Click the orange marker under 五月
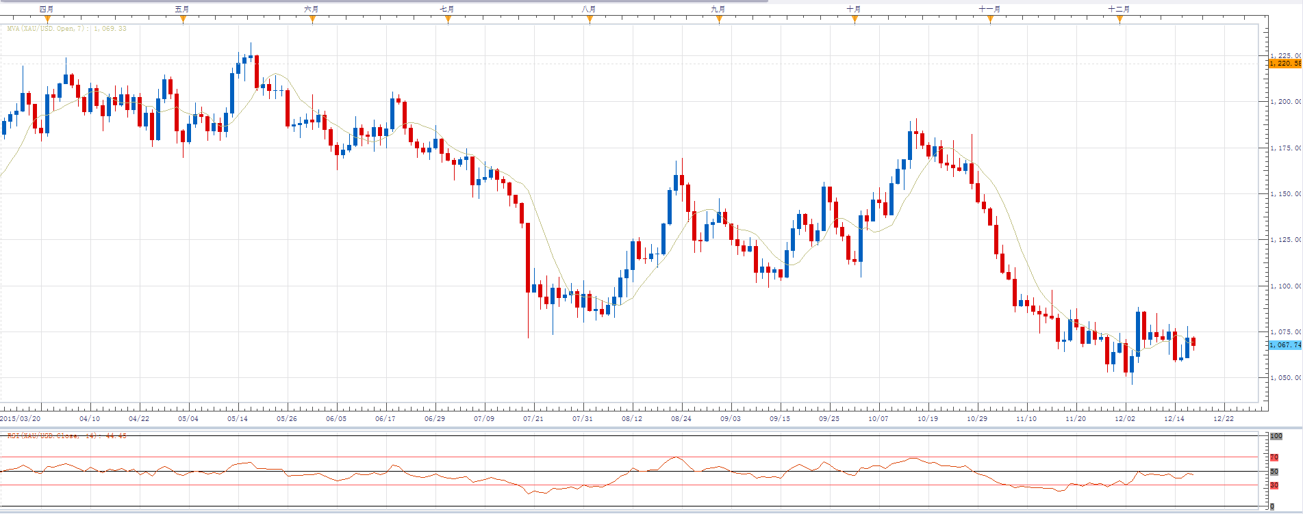The image size is (1303, 514). point(183,19)
